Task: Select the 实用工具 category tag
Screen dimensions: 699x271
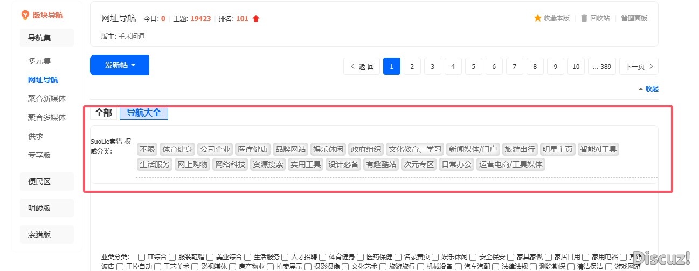Action: pos(306,164)
